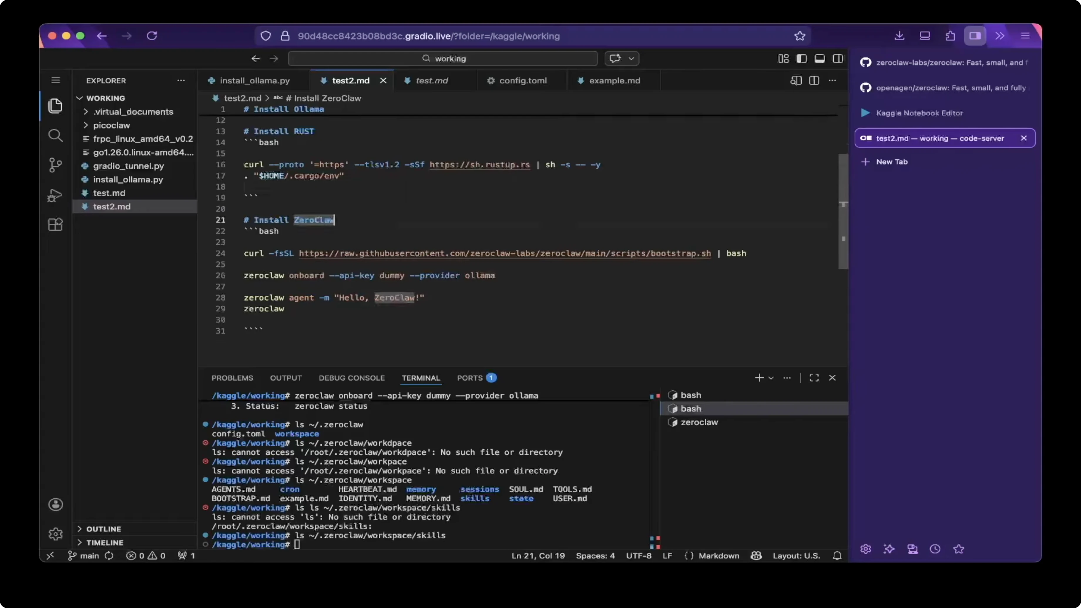The height and width of the screenshot is (608, 1081).
Task: Open the Run and Debug view icon
Action: click(55, 195)
